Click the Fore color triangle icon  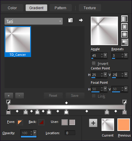pos(20,122)
